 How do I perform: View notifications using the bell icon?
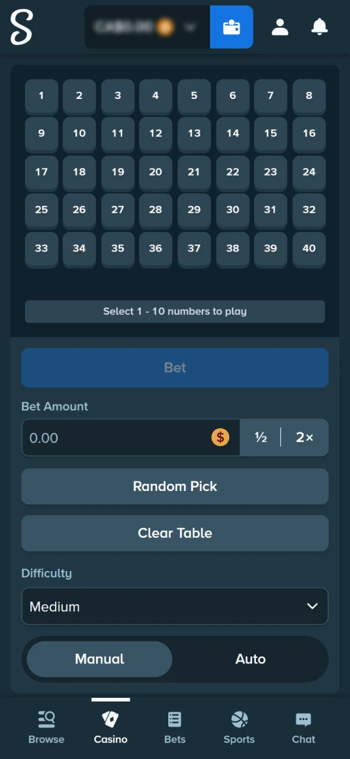click(319, 27)
